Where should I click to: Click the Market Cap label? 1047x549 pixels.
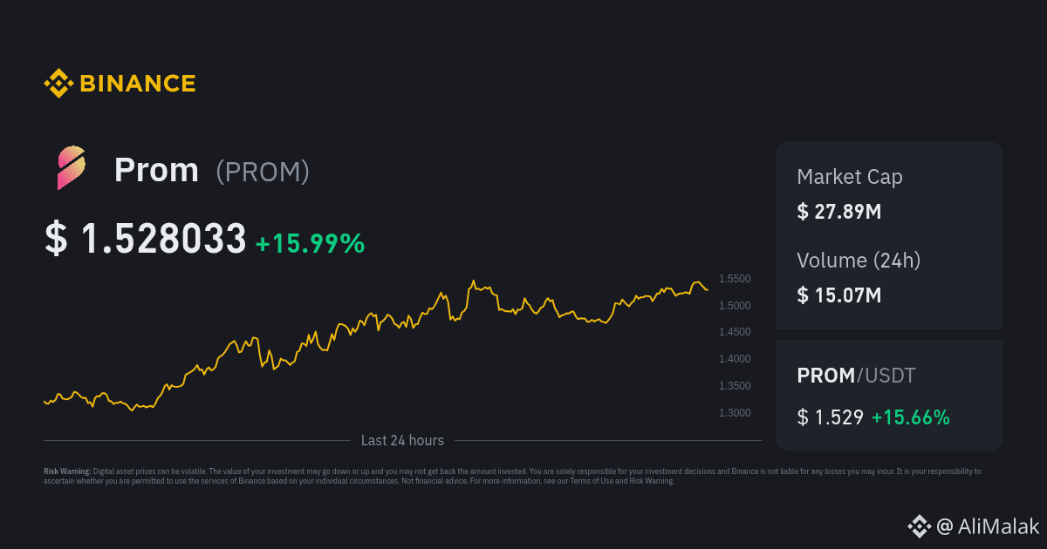tap(850, 177)
